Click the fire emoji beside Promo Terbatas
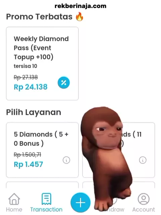The image size is (161, 215). [79, 16]
